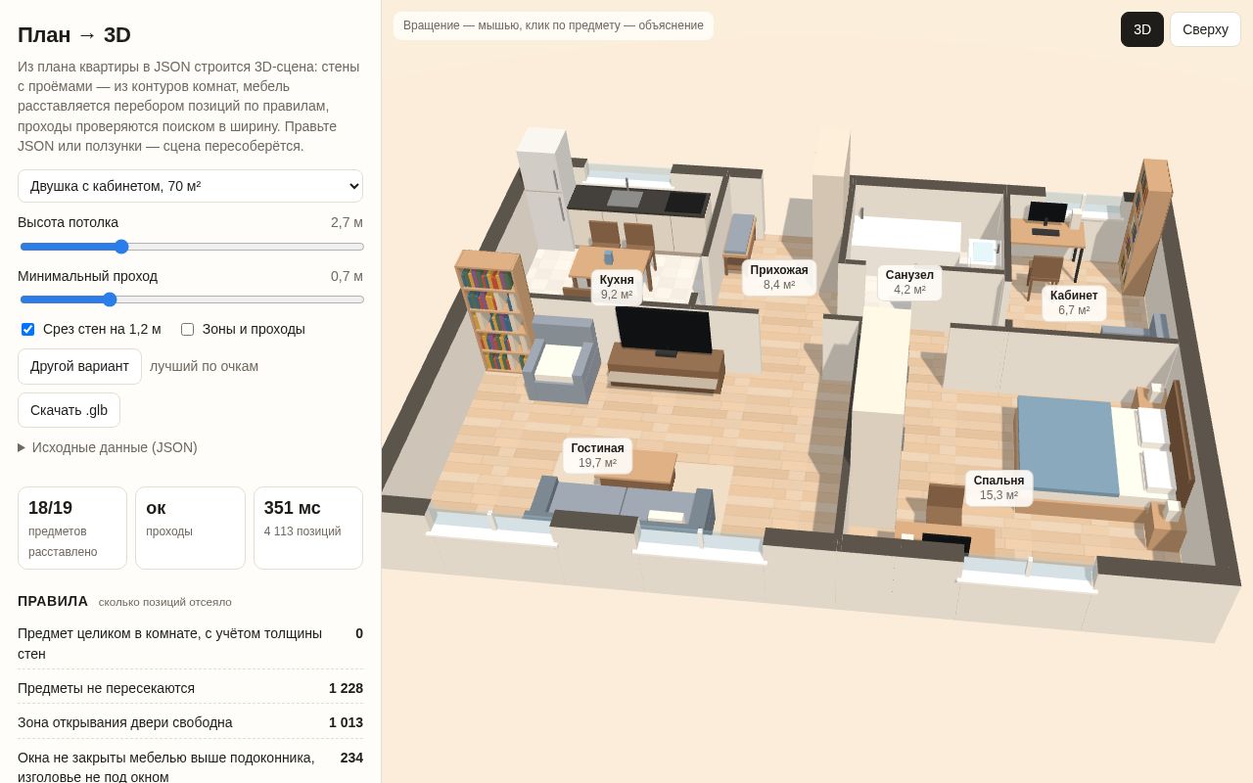Click the 'Кабинет' room label
The image size is (1253, 783).
click(x=1074, y=302)
